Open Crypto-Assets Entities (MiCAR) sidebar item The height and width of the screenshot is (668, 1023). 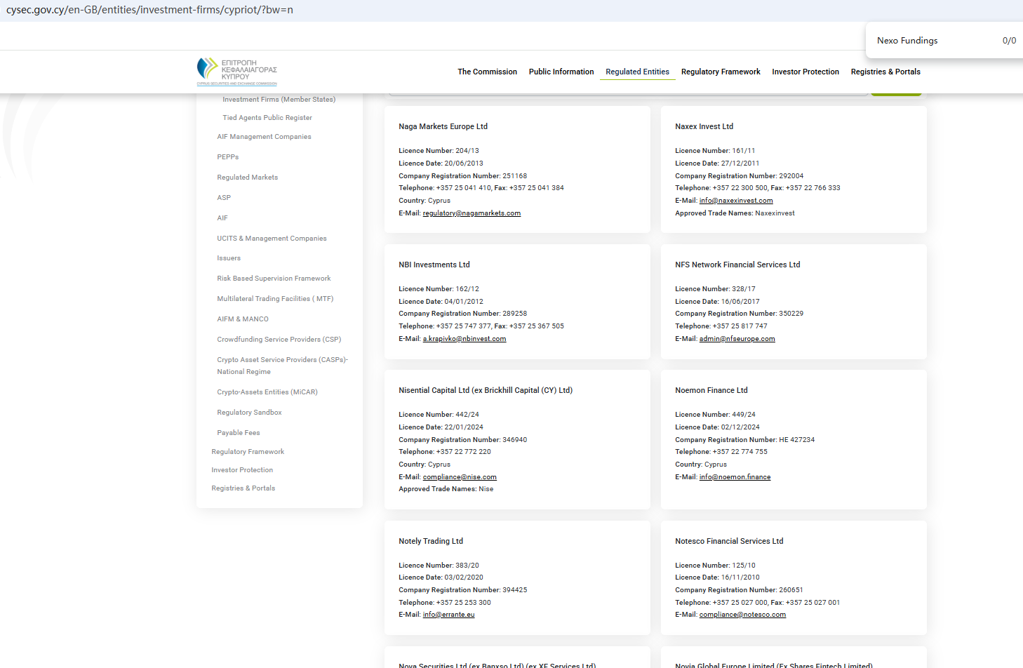[267, 392]
